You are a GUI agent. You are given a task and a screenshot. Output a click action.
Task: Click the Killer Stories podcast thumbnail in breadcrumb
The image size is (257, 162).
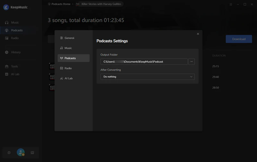(78, 4)
